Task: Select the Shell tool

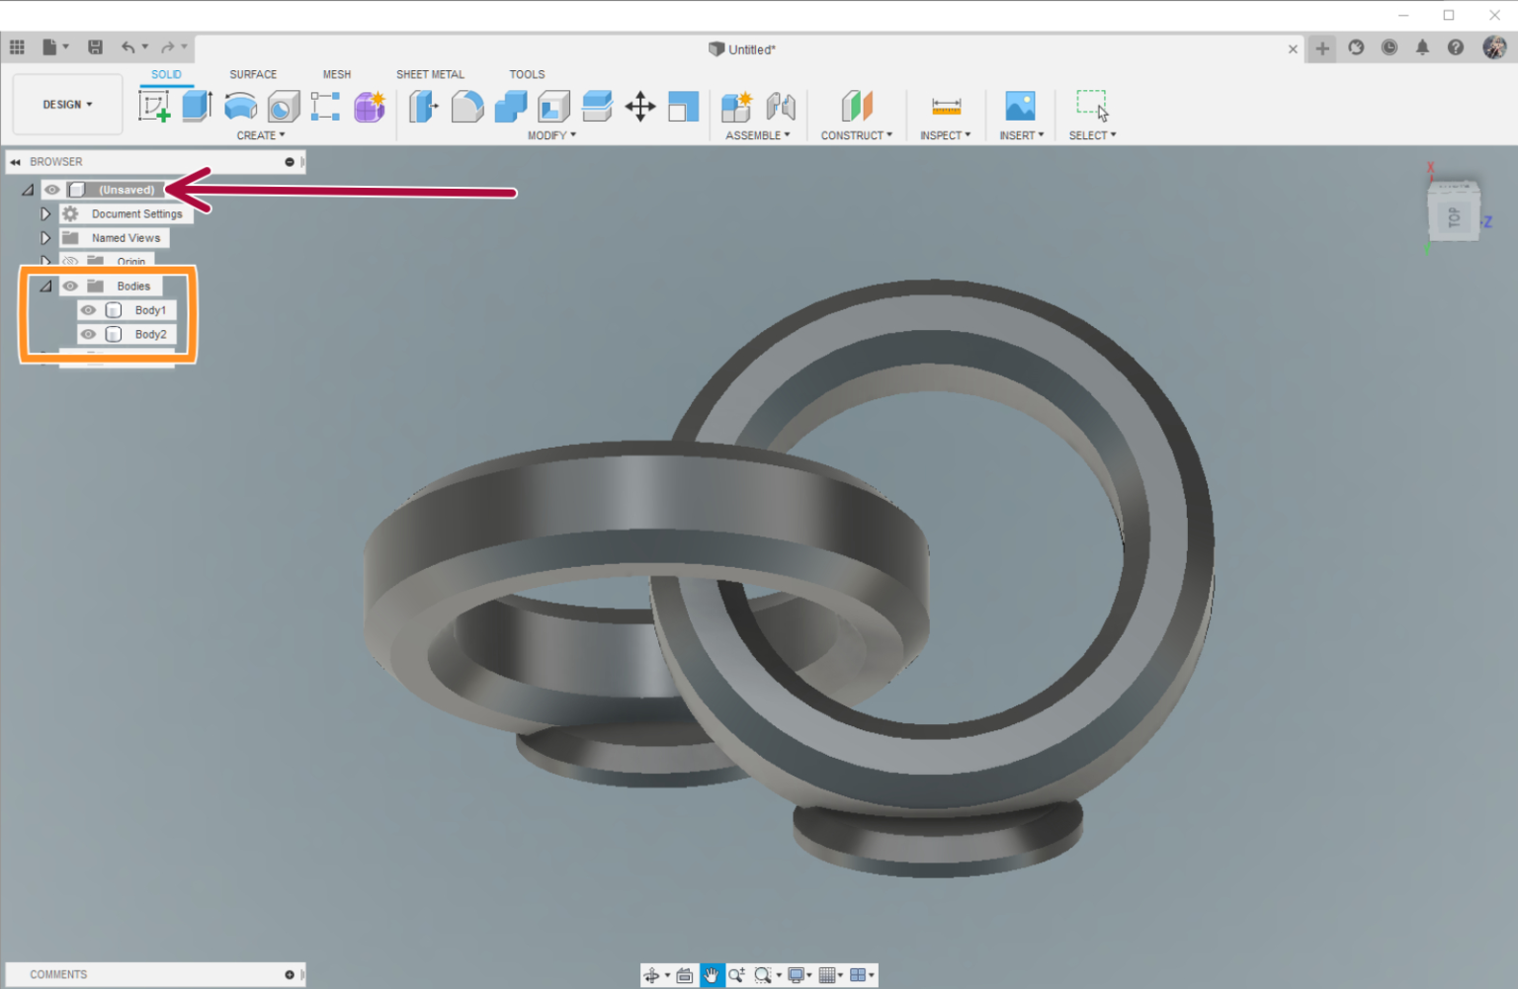Action: tap(553, 106)
